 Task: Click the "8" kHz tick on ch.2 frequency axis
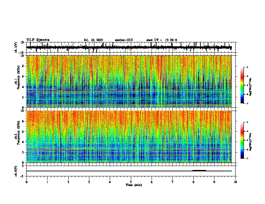pos(23,121)
